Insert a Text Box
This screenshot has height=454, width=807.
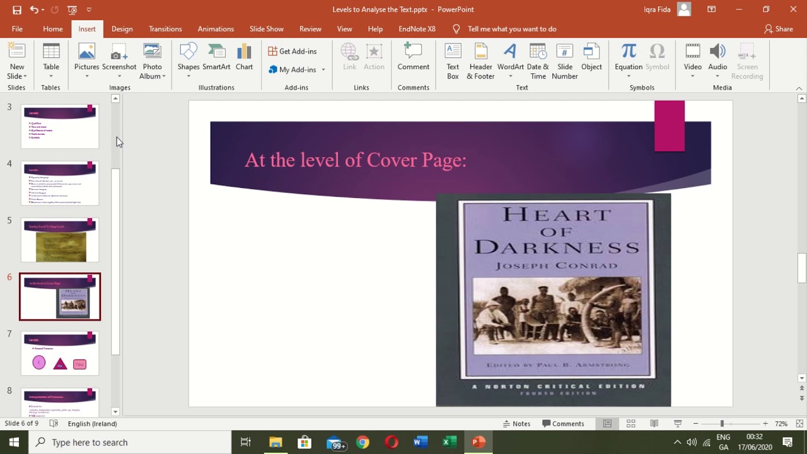[x=453, y=61]
